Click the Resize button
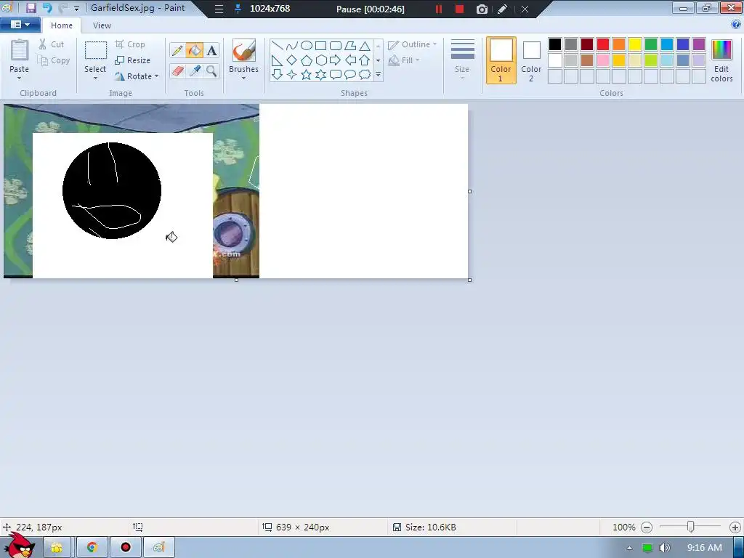Screen dimensions: 744x558 click(133, 60)
